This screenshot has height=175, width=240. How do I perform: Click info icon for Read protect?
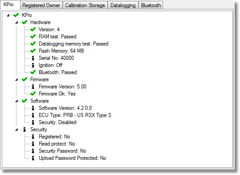point(33,144)
